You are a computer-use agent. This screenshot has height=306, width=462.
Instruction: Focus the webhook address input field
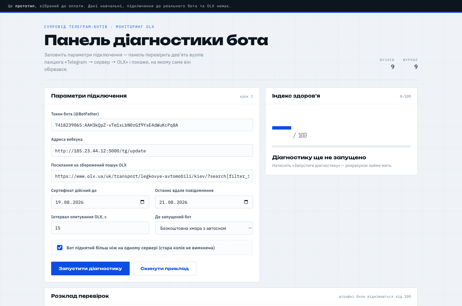(152, 151)
